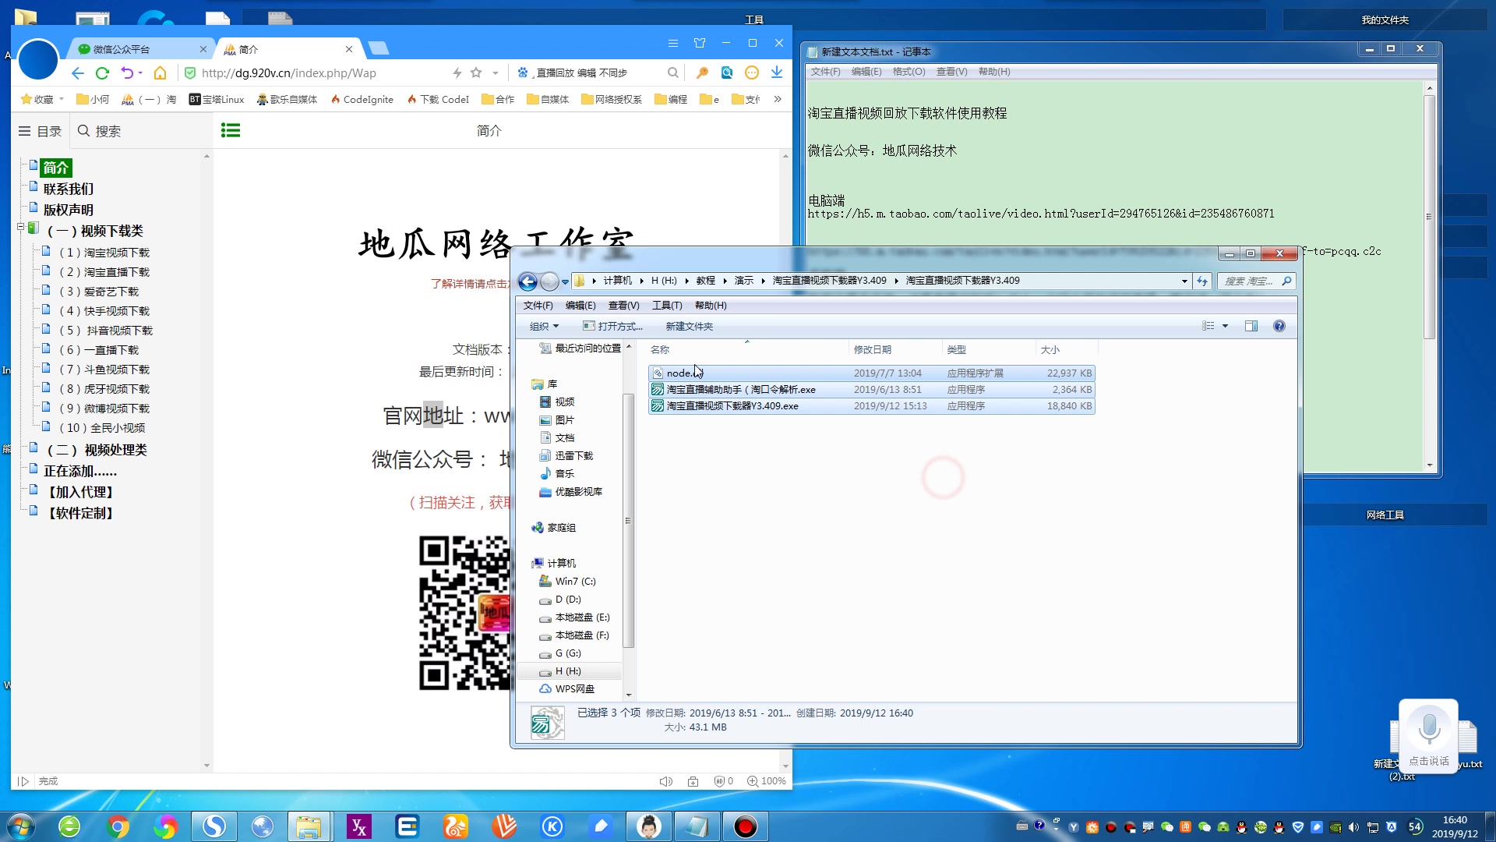Screen dimensions: 1496x842
Task: Open Notepad 格式 menu
Action: (x=909, y=72)
